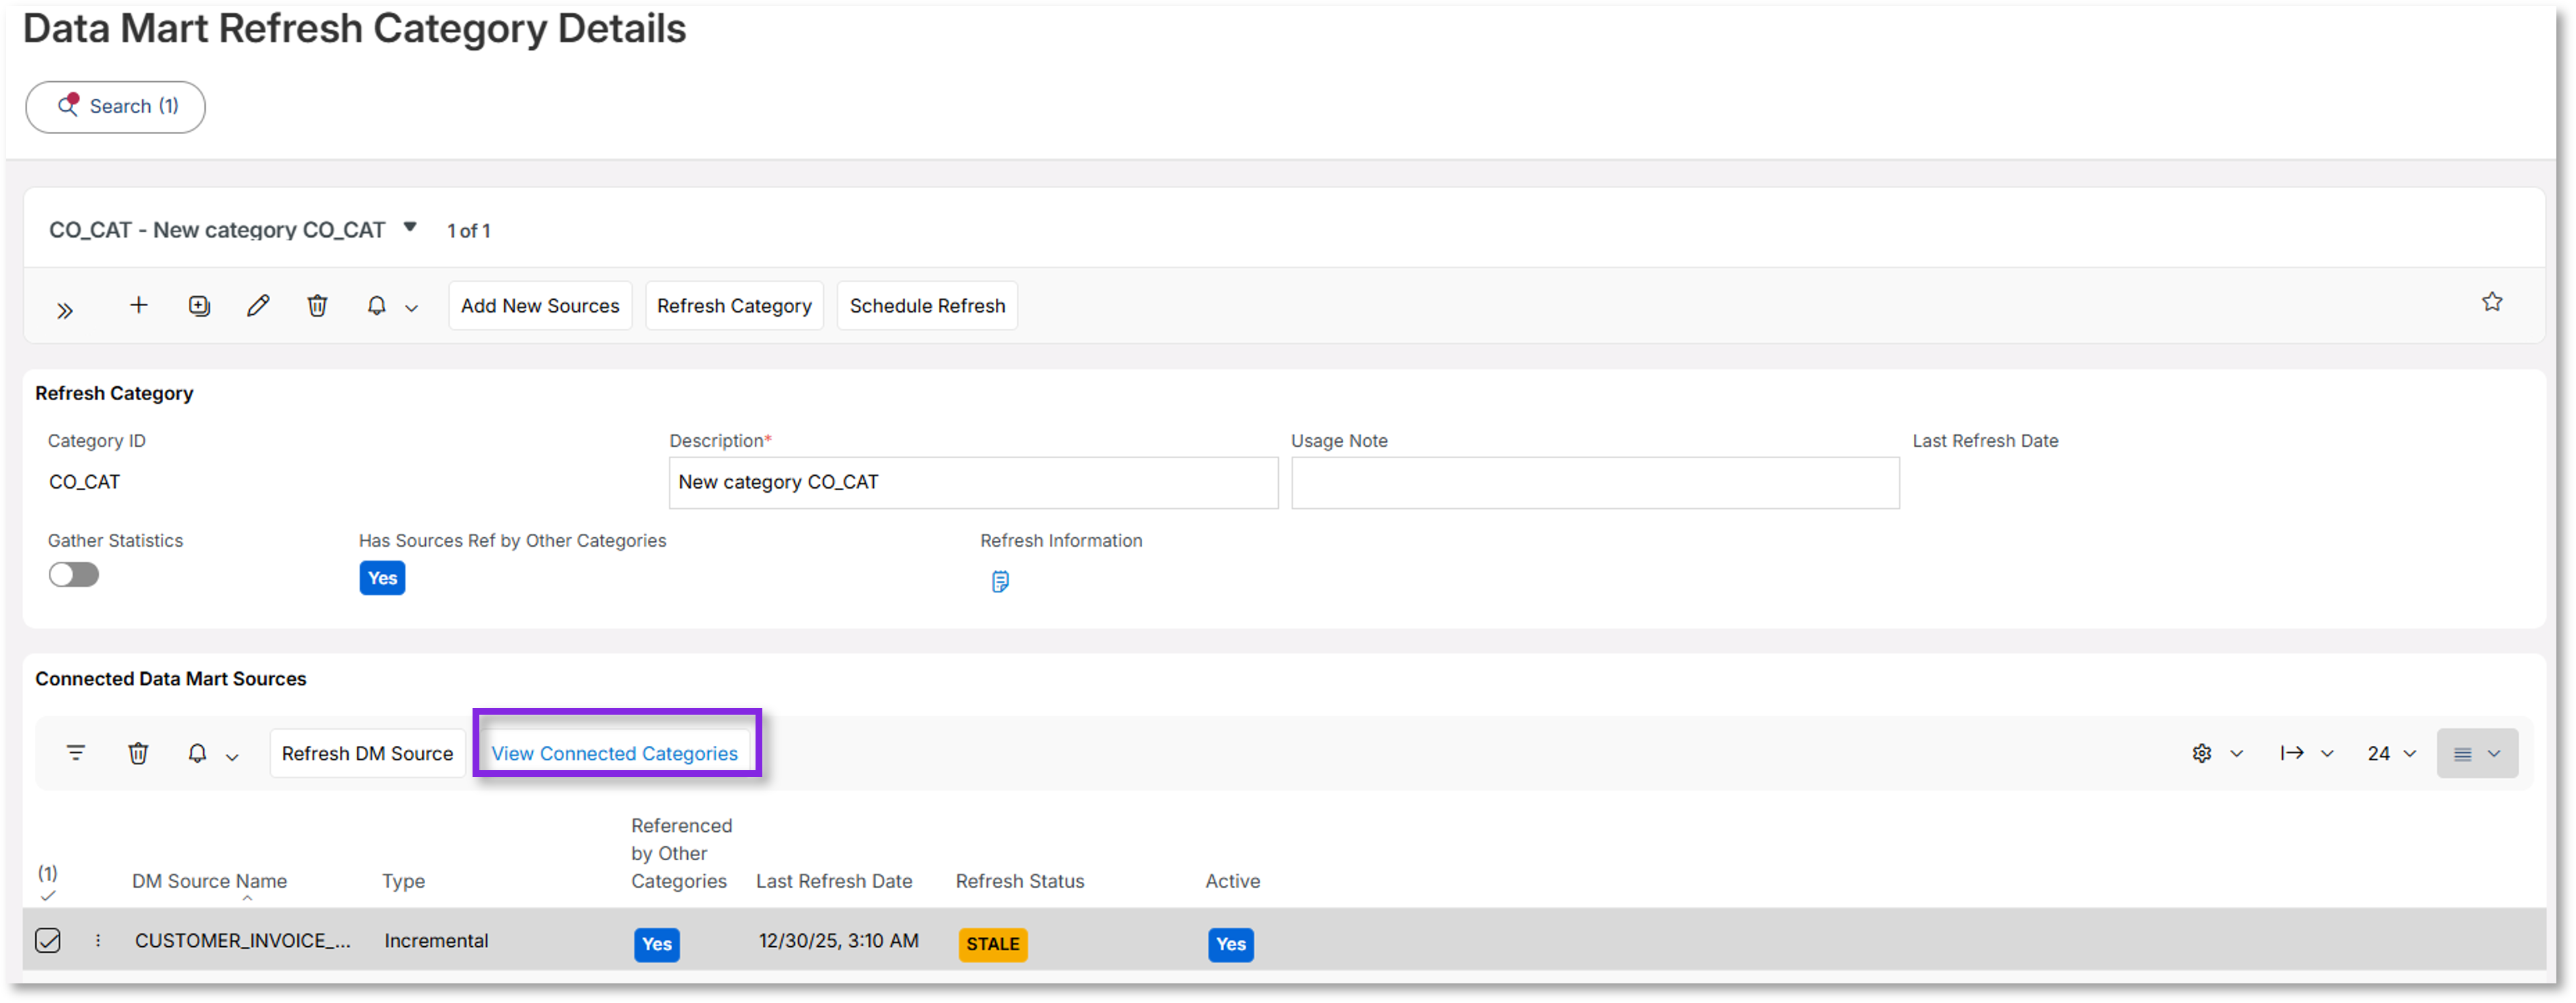The image size is (2576, 1003).
Task: Click the pencil edit icon
Action: [258, 306]
